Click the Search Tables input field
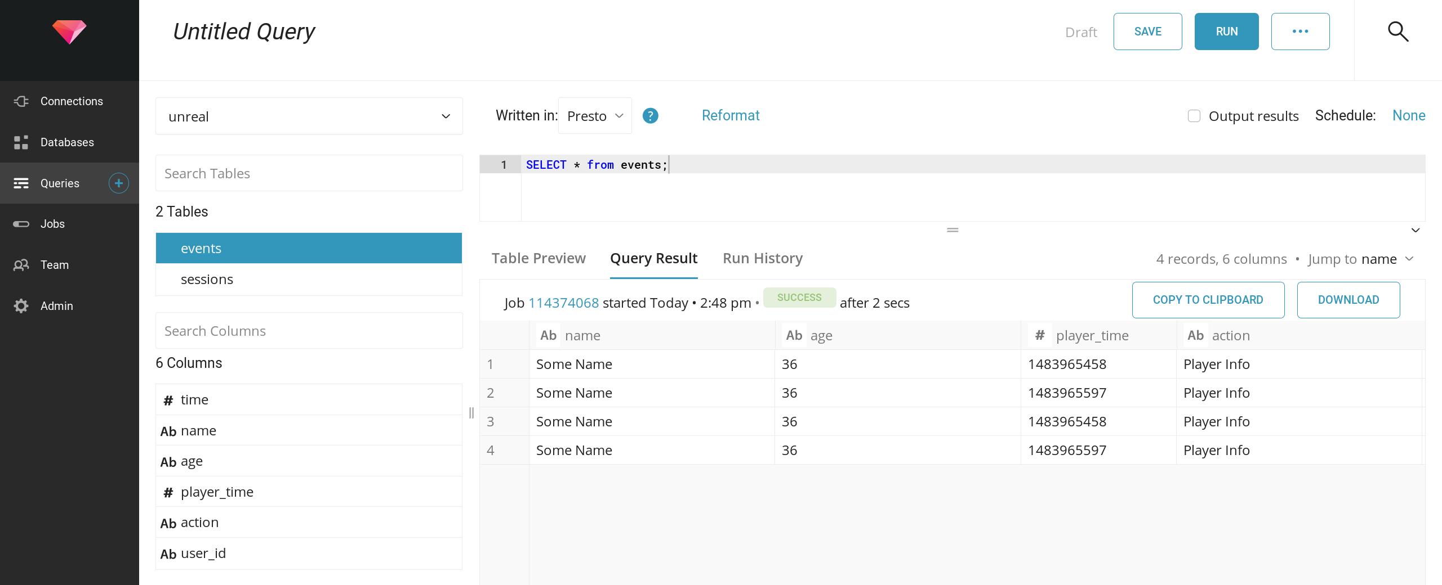This screenshot has width=1442, height=585. click(309, 173)
